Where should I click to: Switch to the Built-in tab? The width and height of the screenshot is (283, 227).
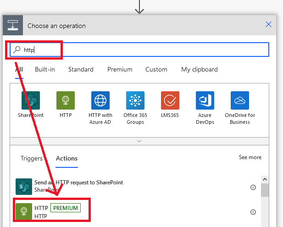click(45, 70)
